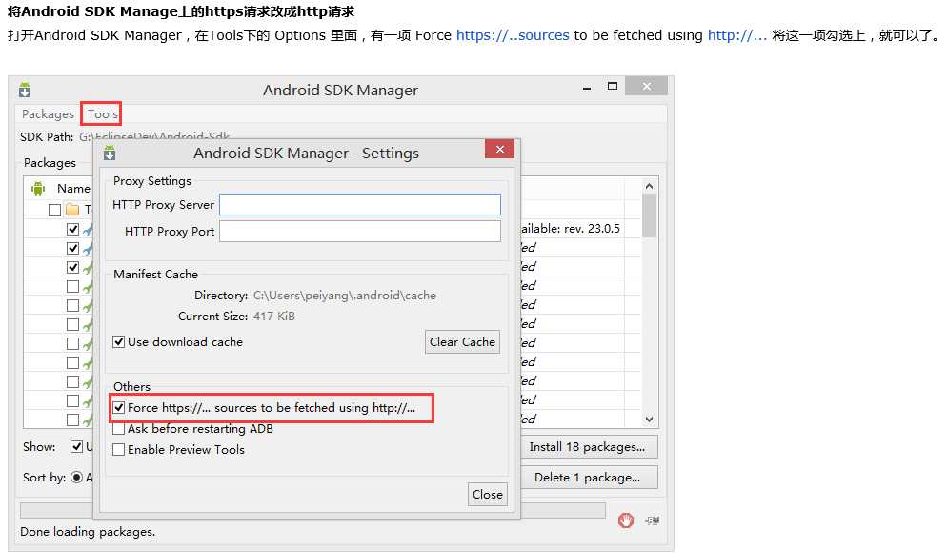Click the Android robot icon in Name header
947x553 pixels.
point(38,189)
